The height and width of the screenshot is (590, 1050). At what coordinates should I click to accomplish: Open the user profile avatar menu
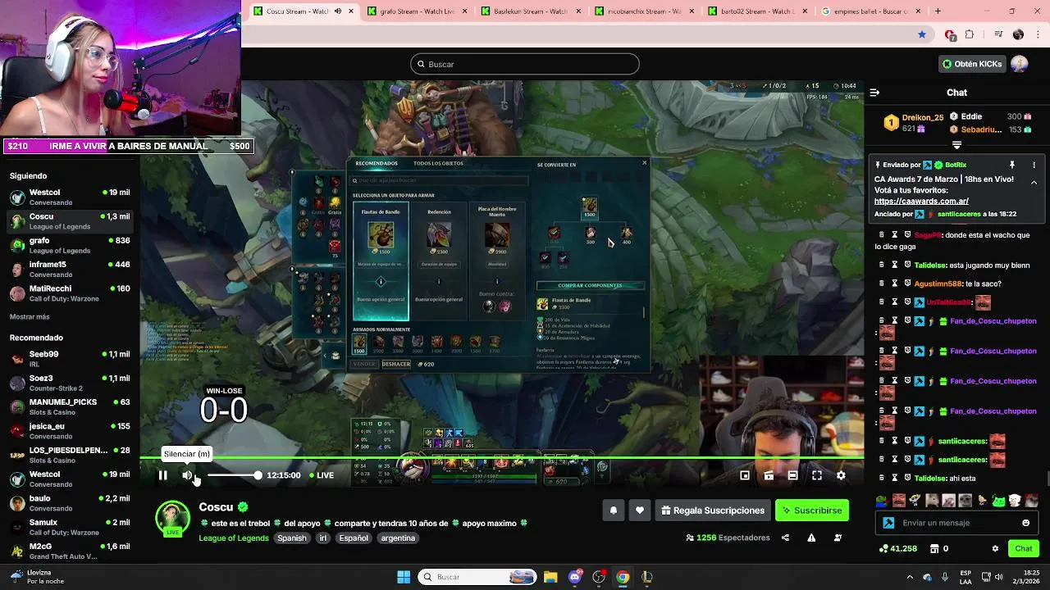click(x=1020, y=64)
